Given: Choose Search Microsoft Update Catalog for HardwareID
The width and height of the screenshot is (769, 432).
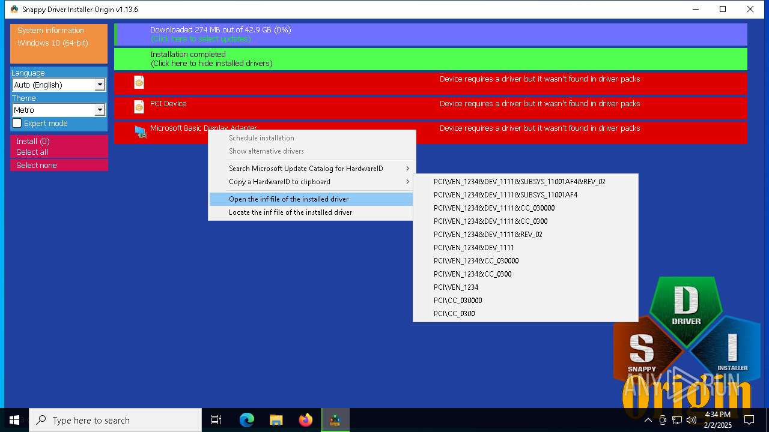Looking at the screenshot, I should 311,169.
